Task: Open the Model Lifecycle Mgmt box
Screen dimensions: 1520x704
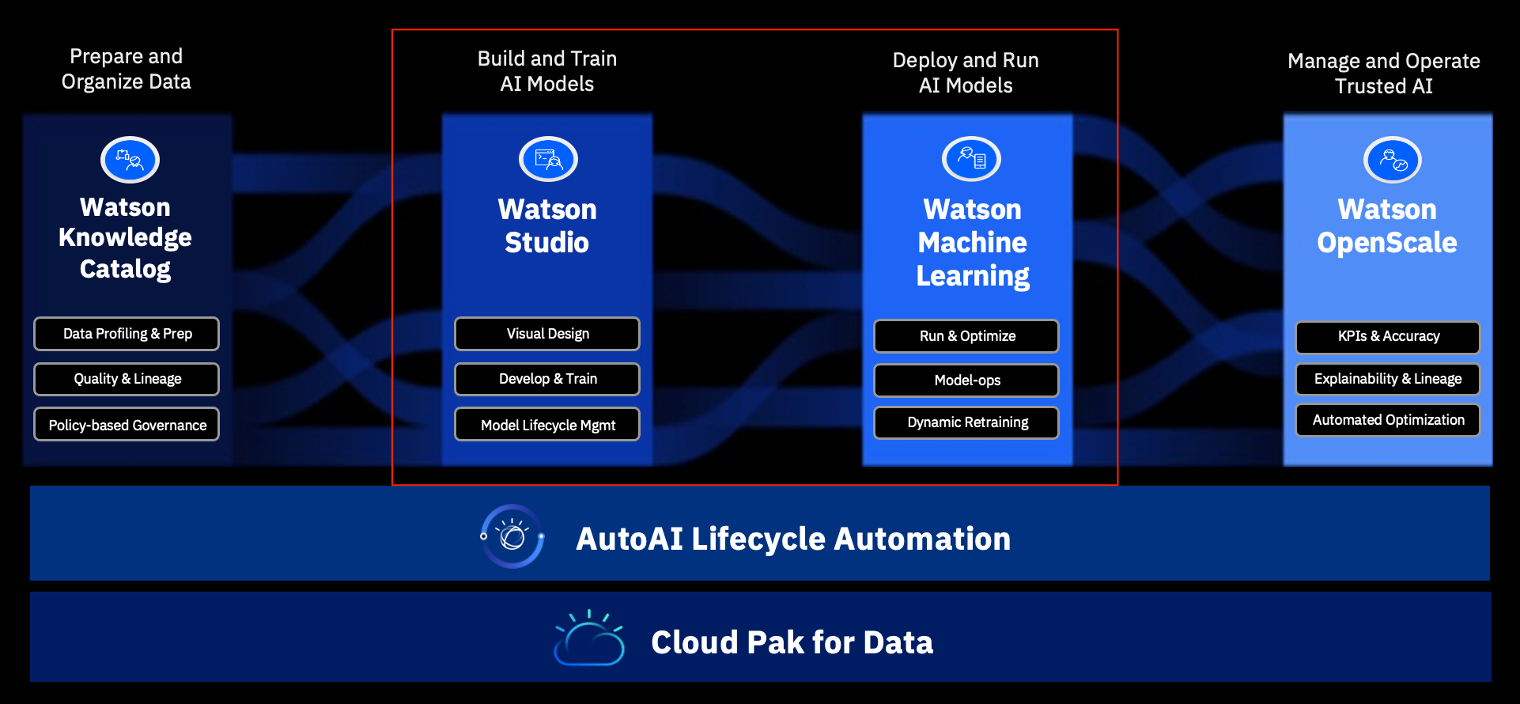Action: [x=547, y=424]
